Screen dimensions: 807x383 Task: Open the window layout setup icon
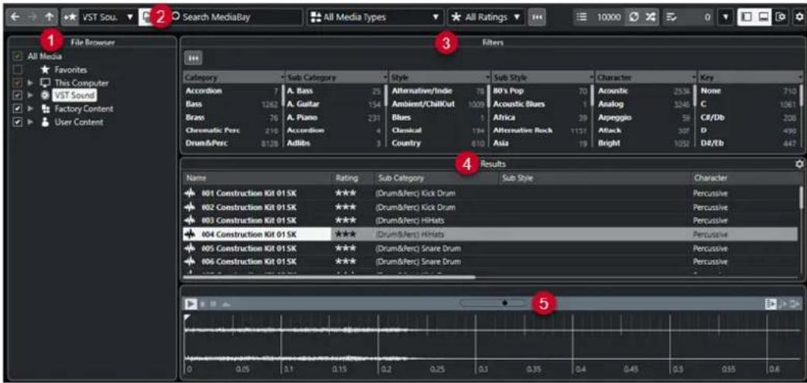click(x=781, y=17)
